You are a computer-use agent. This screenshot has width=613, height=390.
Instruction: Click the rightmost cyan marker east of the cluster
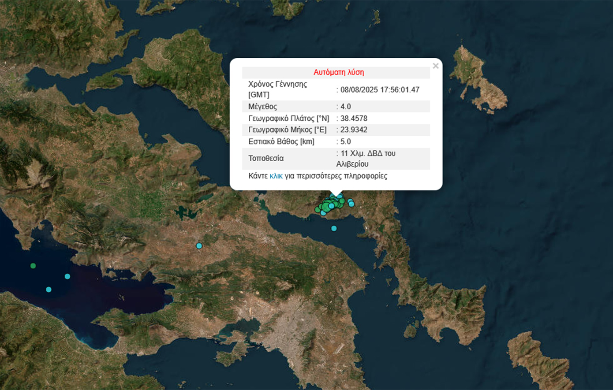pyautogui.click(x=351, y=204)
